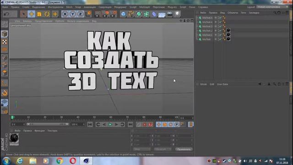This screenshot has height=165, width=293.
Task: Toggle X axis lock
Action: (65, 14)
